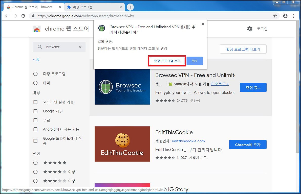Click the Chrome web store rainbow logo
The image size is (301, 194).
point(37,29)
